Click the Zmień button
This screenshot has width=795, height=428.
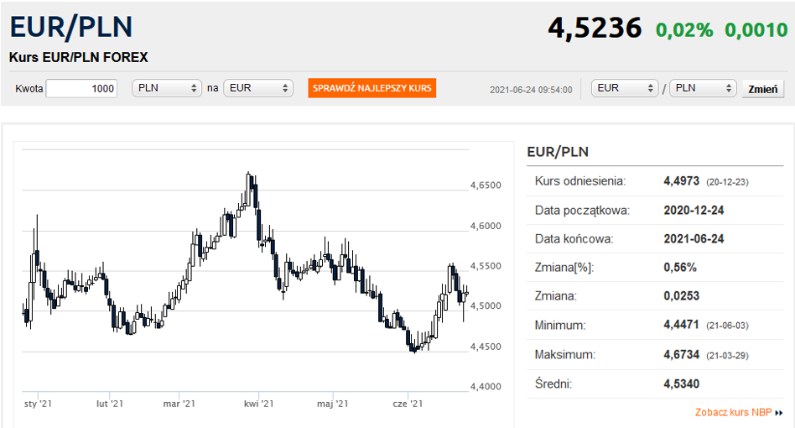pyautogui.click(x=762, y=89)
